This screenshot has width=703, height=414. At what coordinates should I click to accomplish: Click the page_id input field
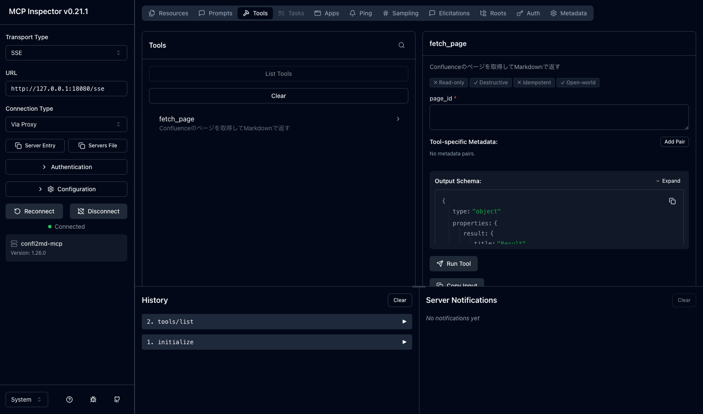[559, 117]
